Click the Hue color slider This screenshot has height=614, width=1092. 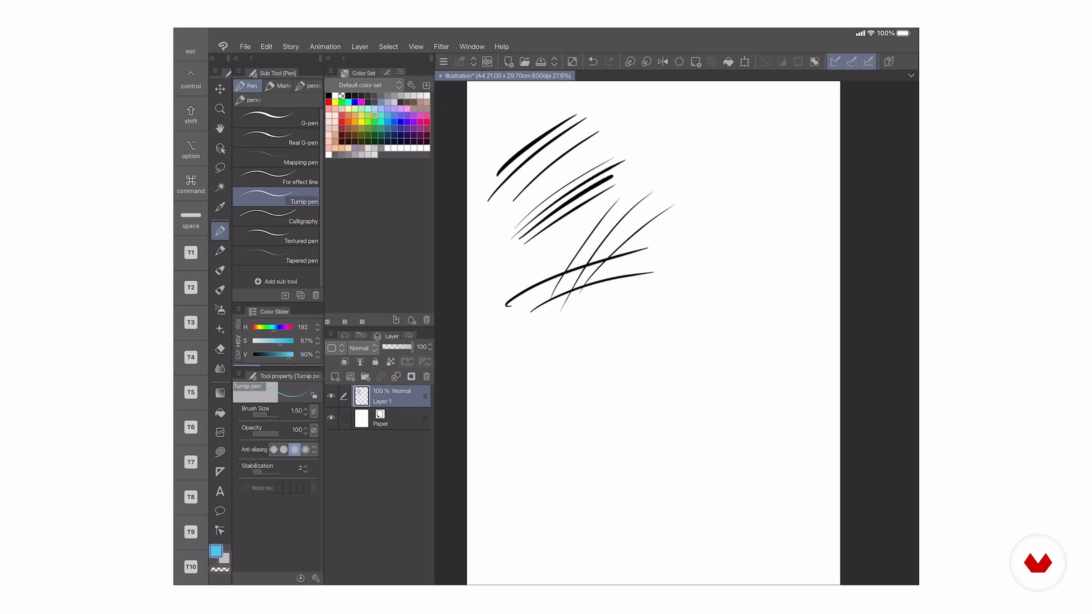(x=273, y=327)
